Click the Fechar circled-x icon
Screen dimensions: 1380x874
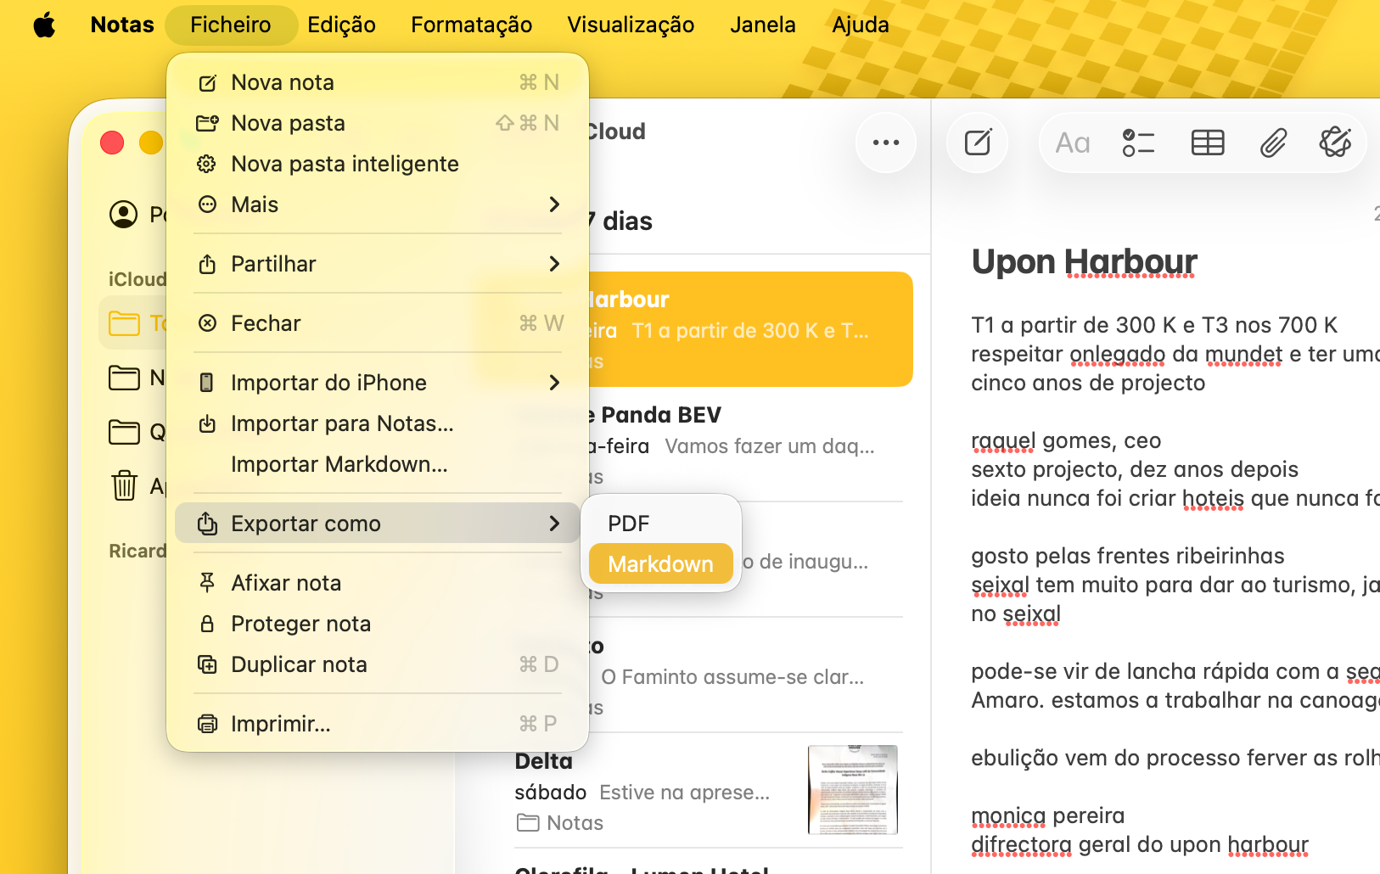click(x=207, y=323)
